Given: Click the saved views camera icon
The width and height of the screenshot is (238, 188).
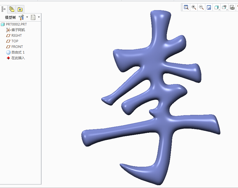Looking at the screenshot, I should pyautogui.click(x=232, y=8).
